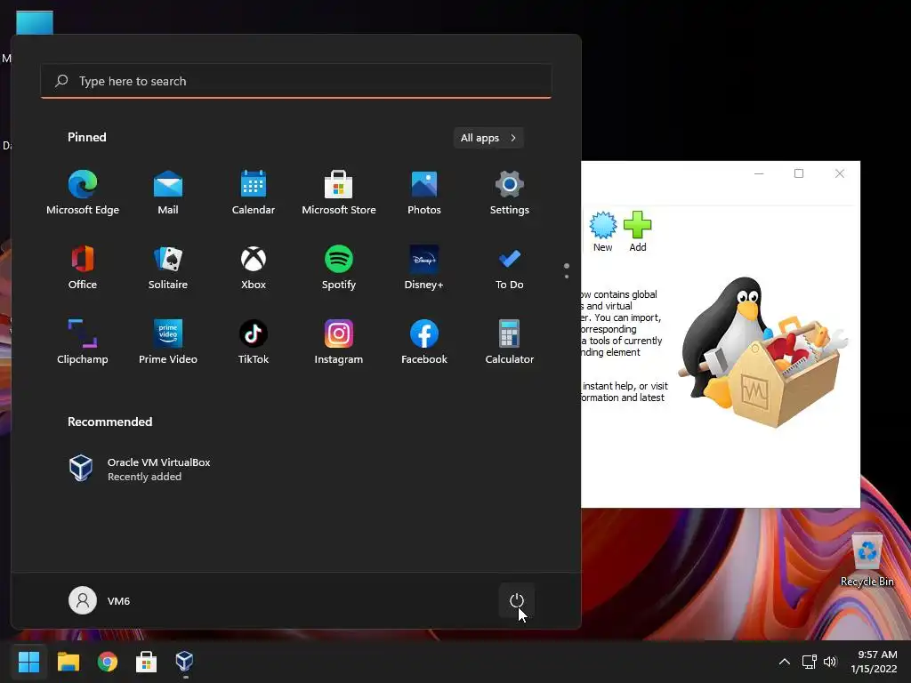Launch Clipchamp video editor

(x=83, y=342)
